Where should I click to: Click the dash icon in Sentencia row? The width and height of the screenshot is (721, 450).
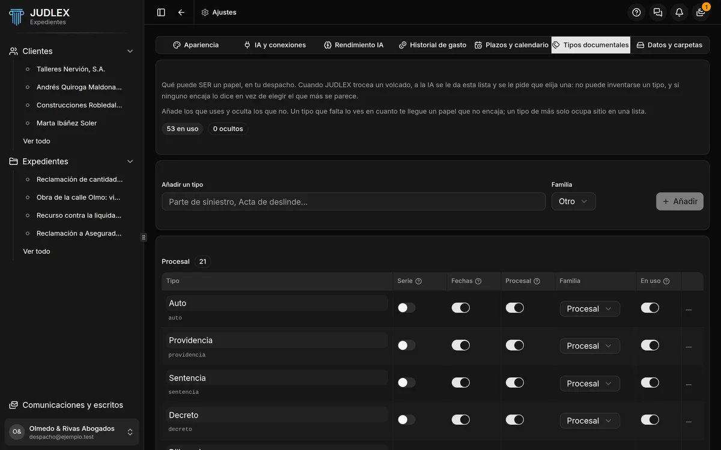coord(689,384)
